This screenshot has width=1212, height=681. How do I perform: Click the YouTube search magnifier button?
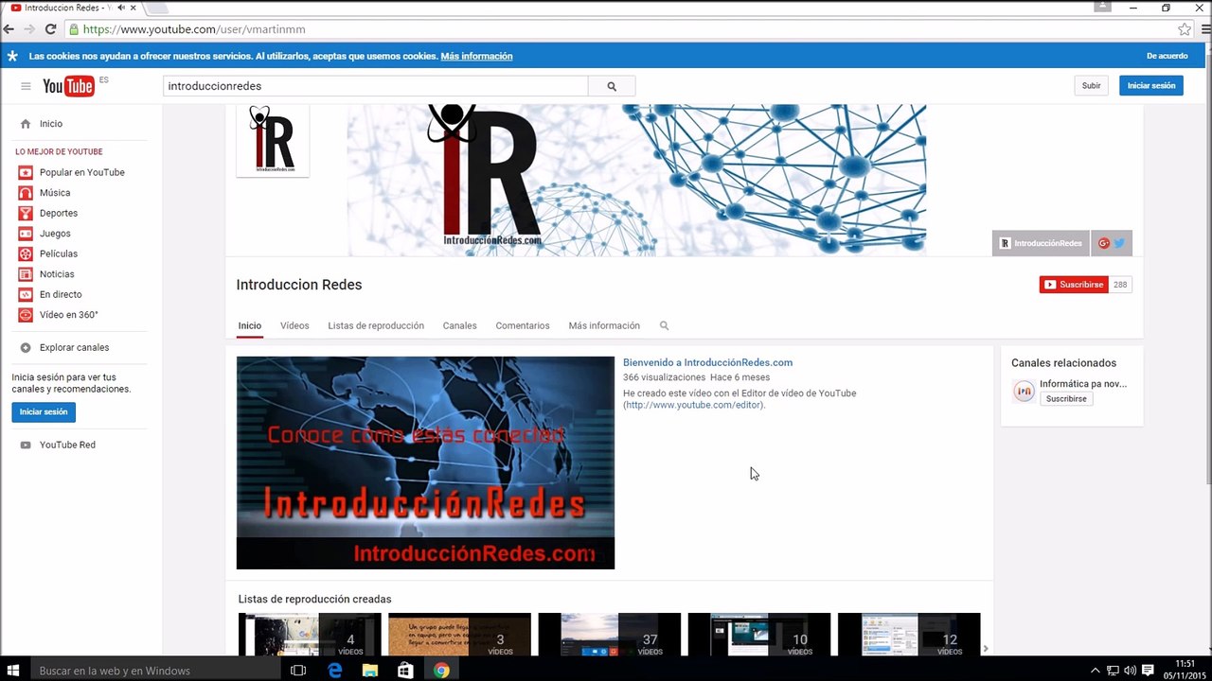click(612, 86)
